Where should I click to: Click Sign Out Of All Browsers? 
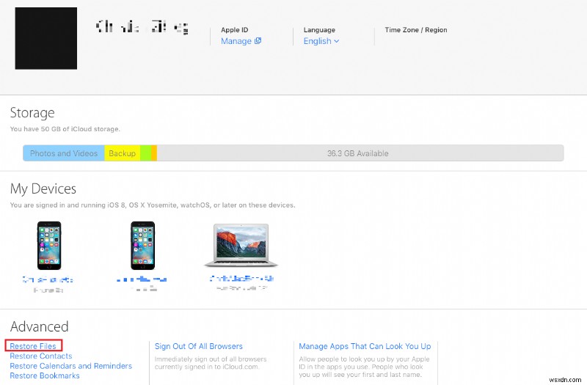(x=198, y=346)
